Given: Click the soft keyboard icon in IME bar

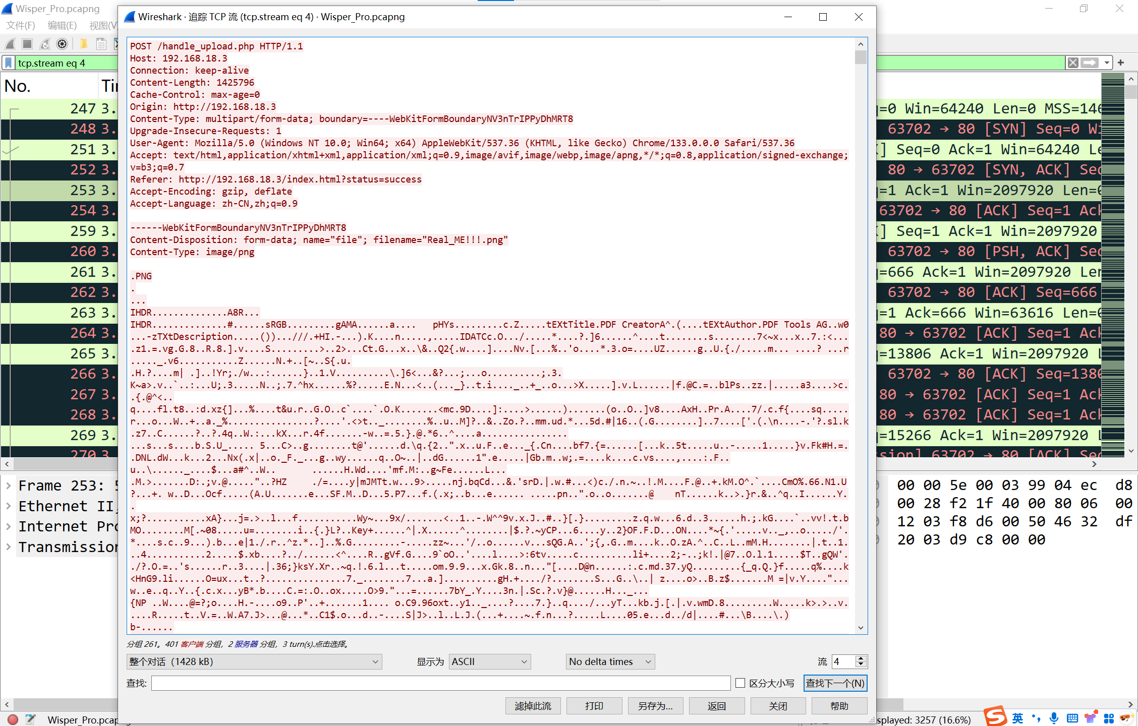Looking at the screenshot, I should [1072, 718].
